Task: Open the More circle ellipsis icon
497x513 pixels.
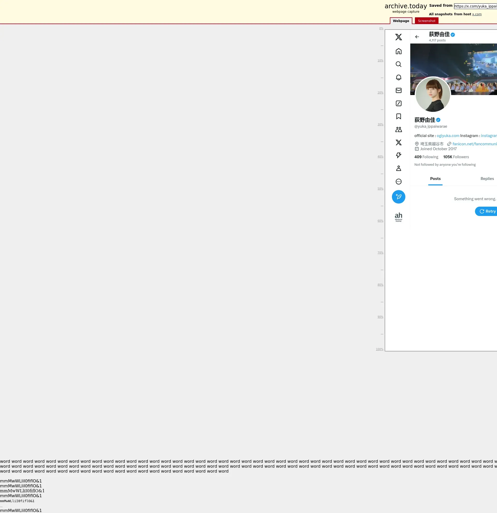Action: click(398, 181)
